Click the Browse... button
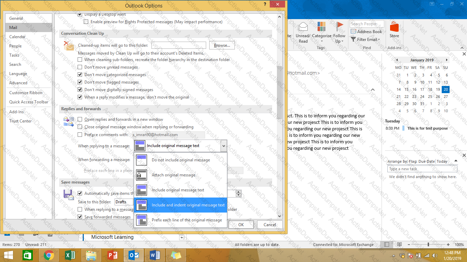467x262 pixels. click(x=222, y=45)
